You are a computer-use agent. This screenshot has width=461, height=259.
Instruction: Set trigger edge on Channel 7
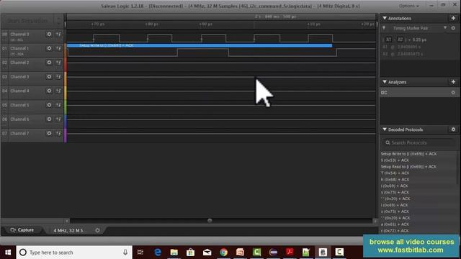pos(58,133)
